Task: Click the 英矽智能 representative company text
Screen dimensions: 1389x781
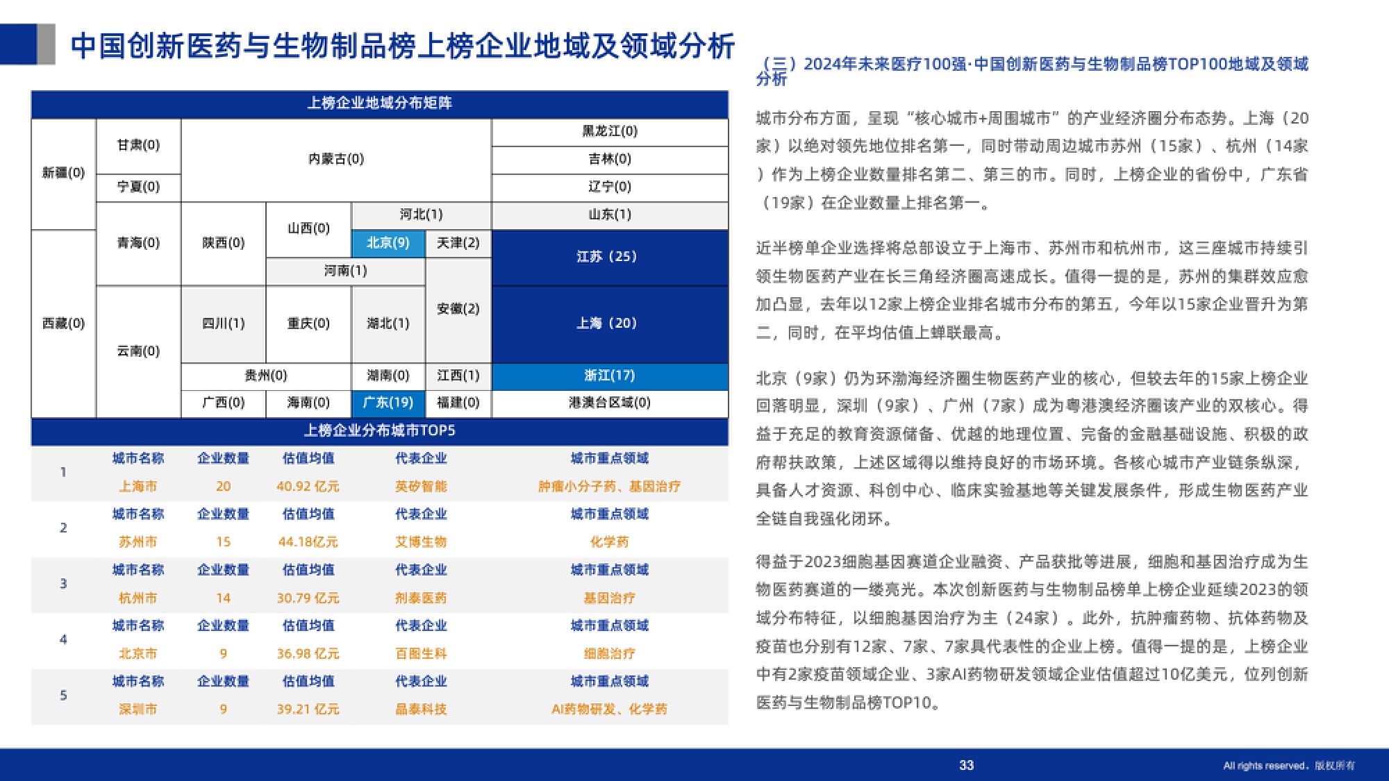Action: point(421,487)
